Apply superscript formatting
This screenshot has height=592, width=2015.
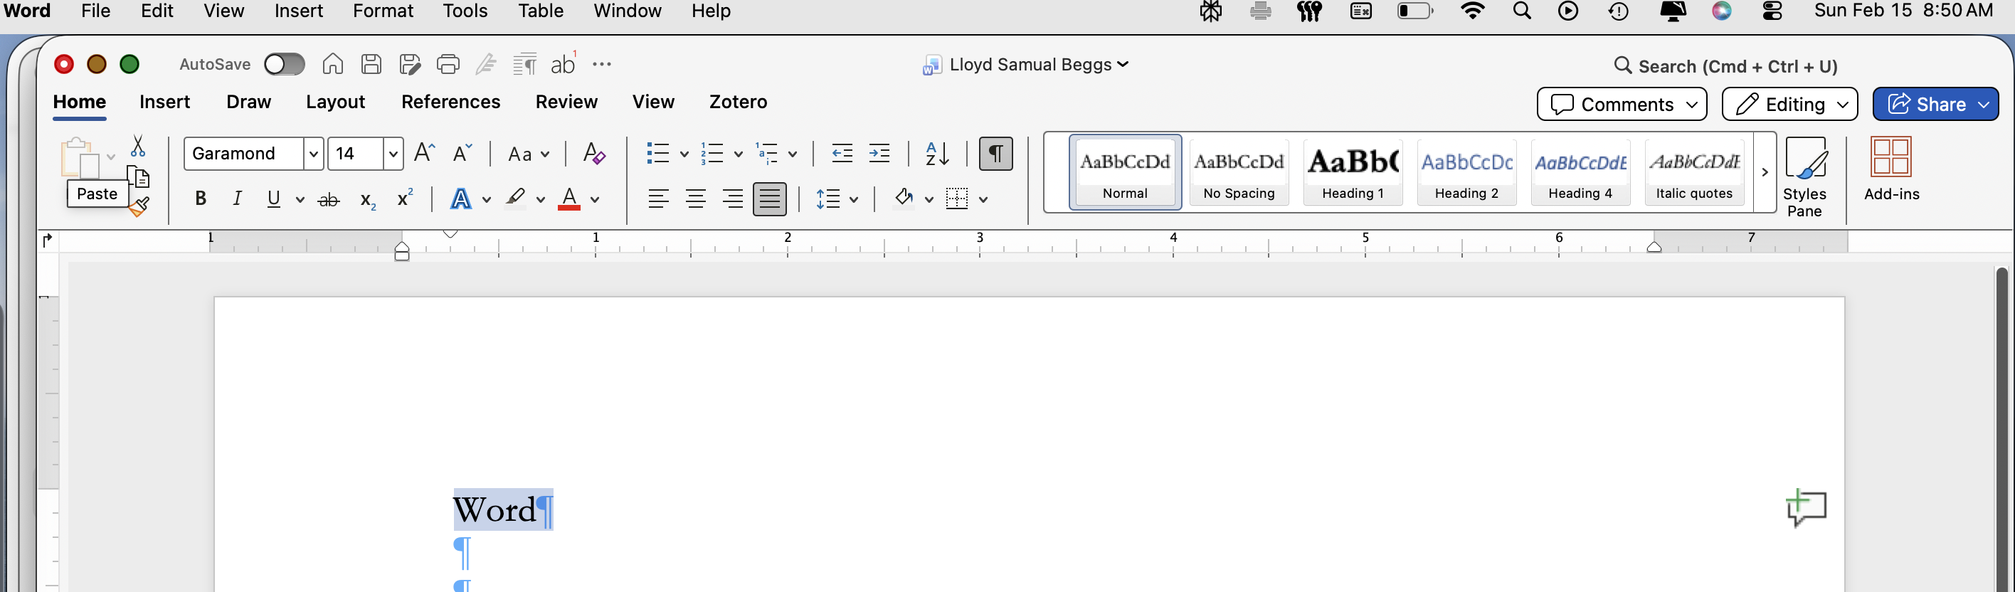[404, 199]
